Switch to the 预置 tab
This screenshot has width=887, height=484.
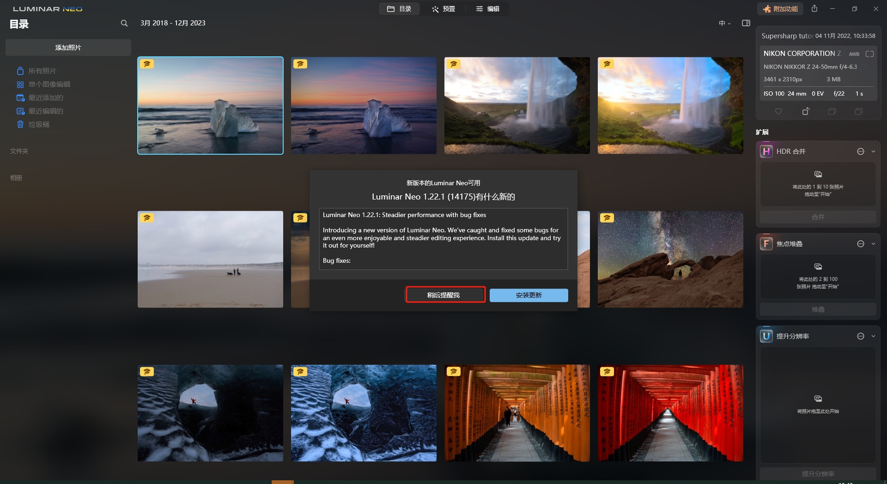point(443,9)
